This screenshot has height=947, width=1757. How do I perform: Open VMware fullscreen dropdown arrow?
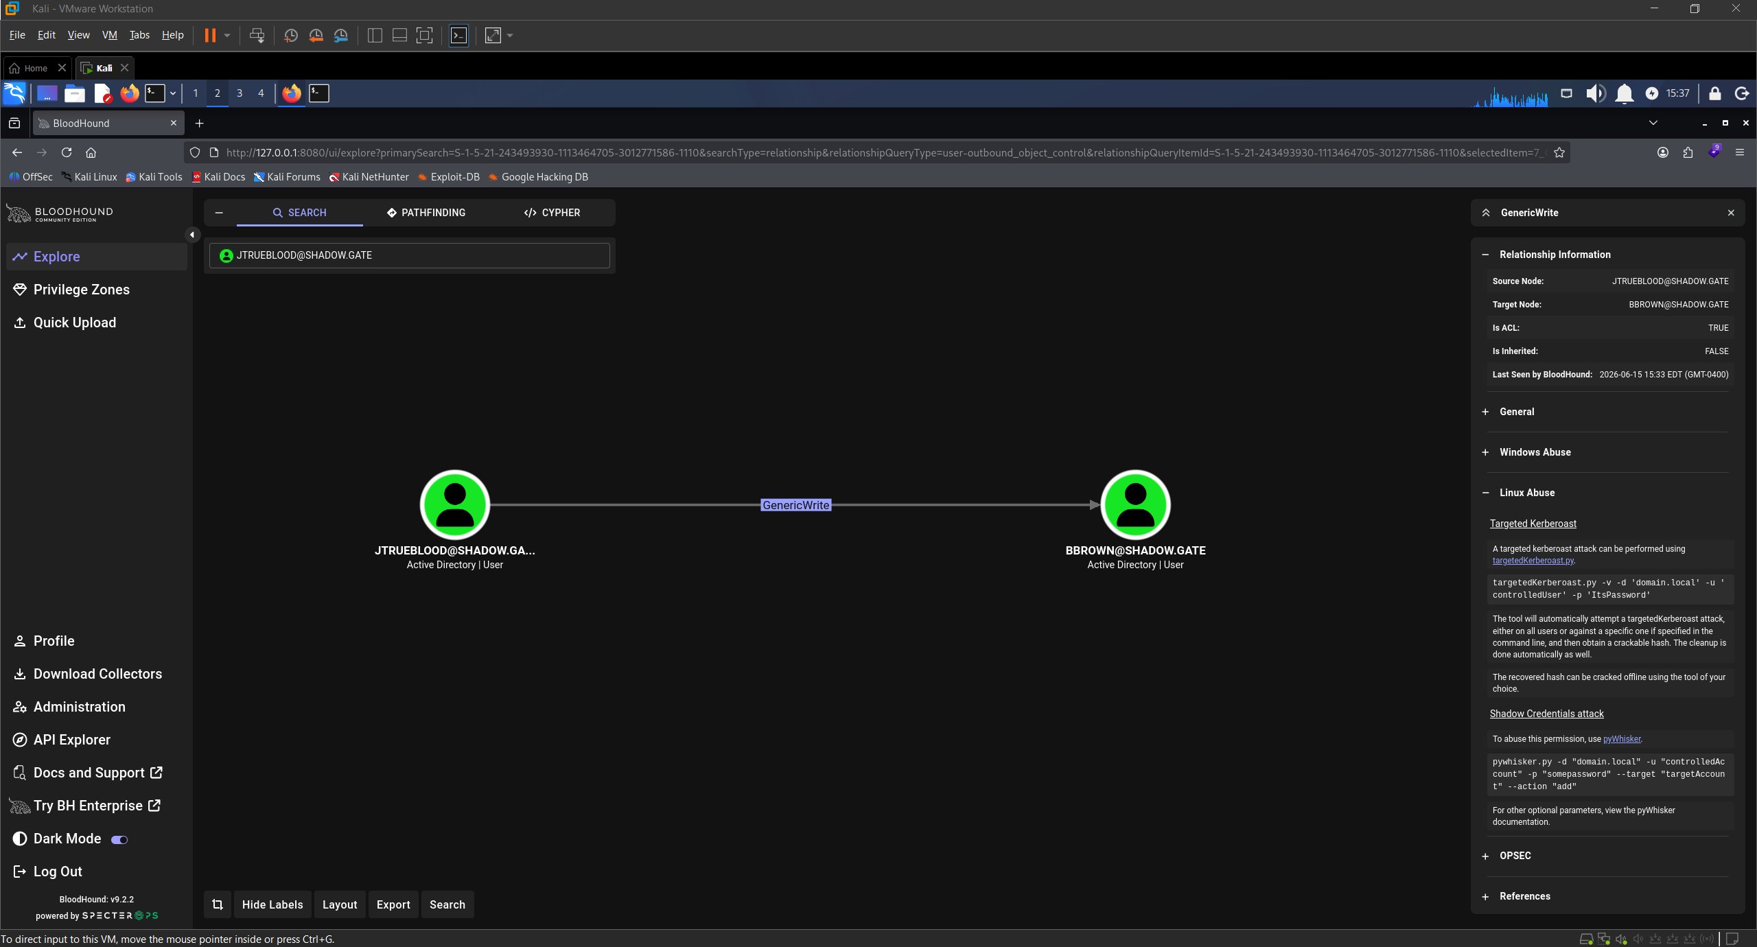(510, 35)
